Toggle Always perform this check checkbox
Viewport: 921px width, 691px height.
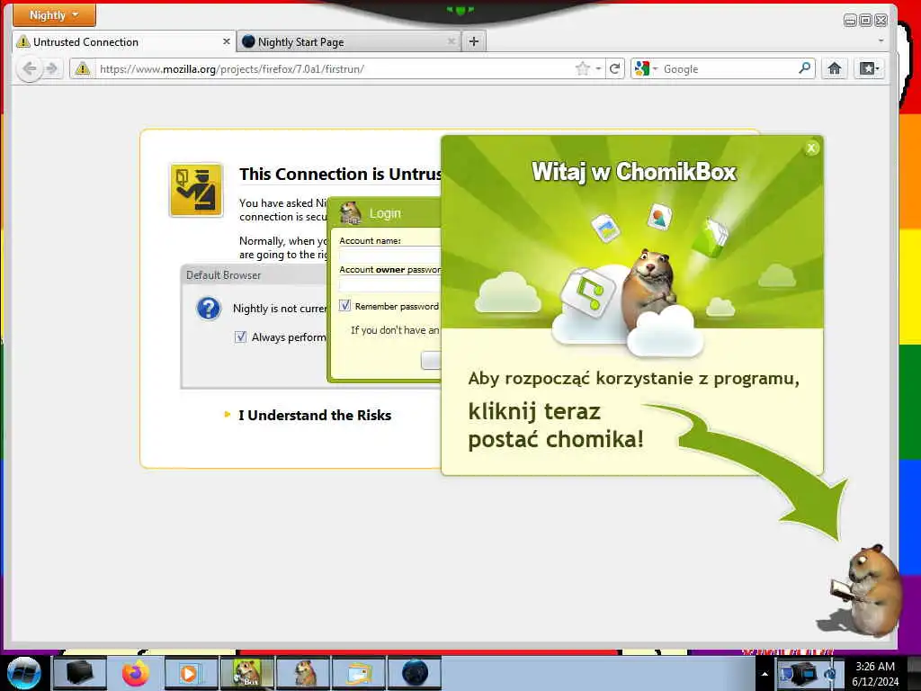coord(240,337)
